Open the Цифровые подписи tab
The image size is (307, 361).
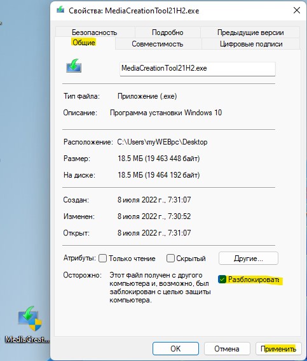(x=251, y=44)
